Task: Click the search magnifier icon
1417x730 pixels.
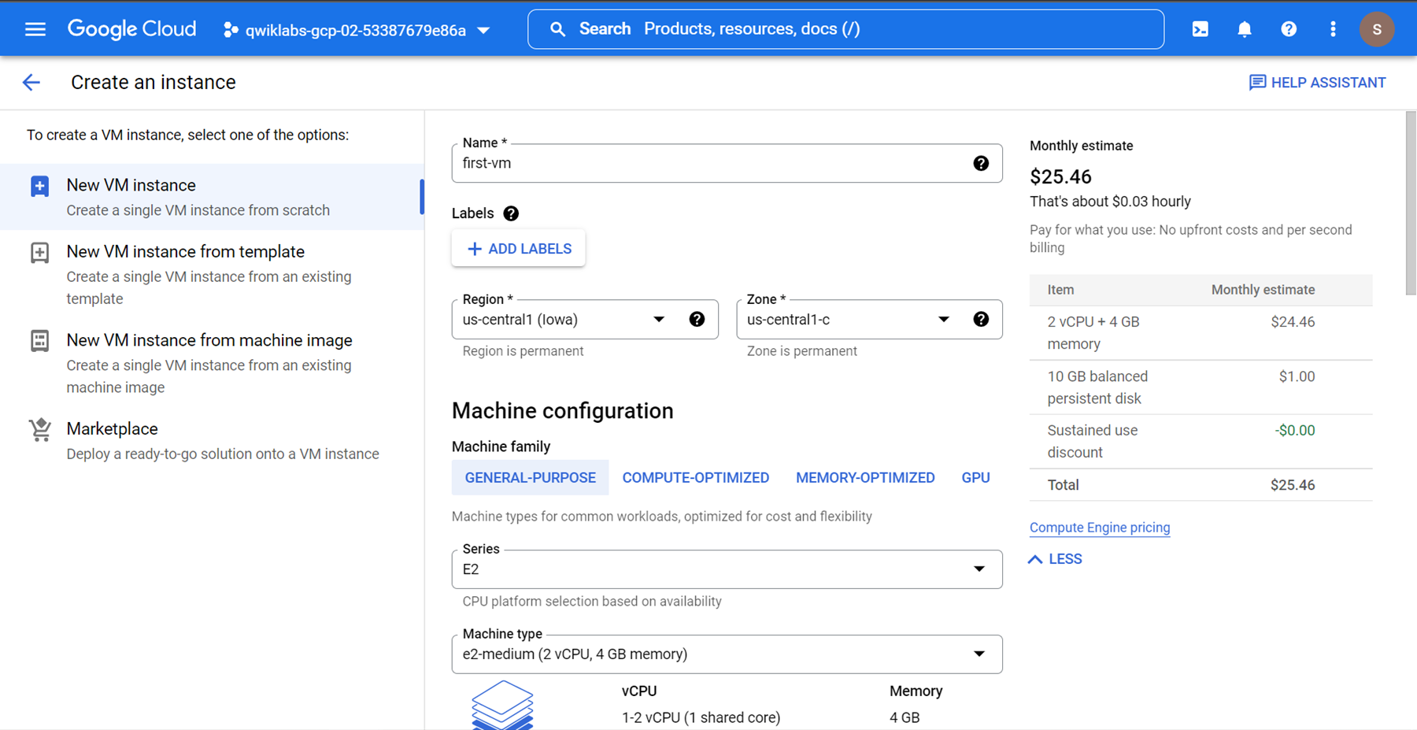Action: tap(557, 29)
